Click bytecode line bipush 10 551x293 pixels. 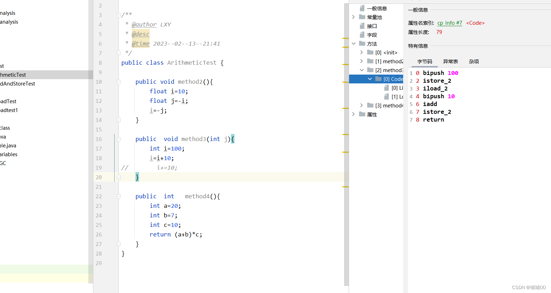pyautogui.click(x=439, y=96)
